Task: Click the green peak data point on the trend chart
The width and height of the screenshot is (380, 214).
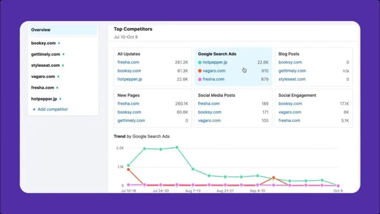Action: [177, 147]
